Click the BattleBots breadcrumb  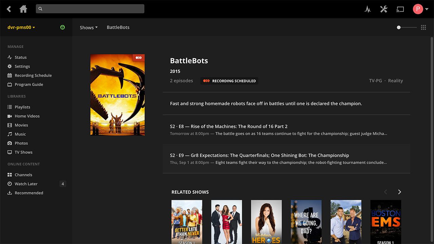(x=118, y=27)
